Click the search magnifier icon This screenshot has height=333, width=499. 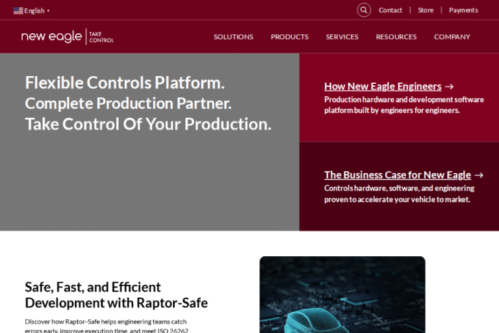(x=364, y=10)
